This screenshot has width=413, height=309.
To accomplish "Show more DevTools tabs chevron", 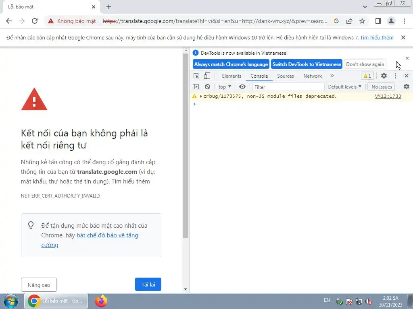I will 332,76.
